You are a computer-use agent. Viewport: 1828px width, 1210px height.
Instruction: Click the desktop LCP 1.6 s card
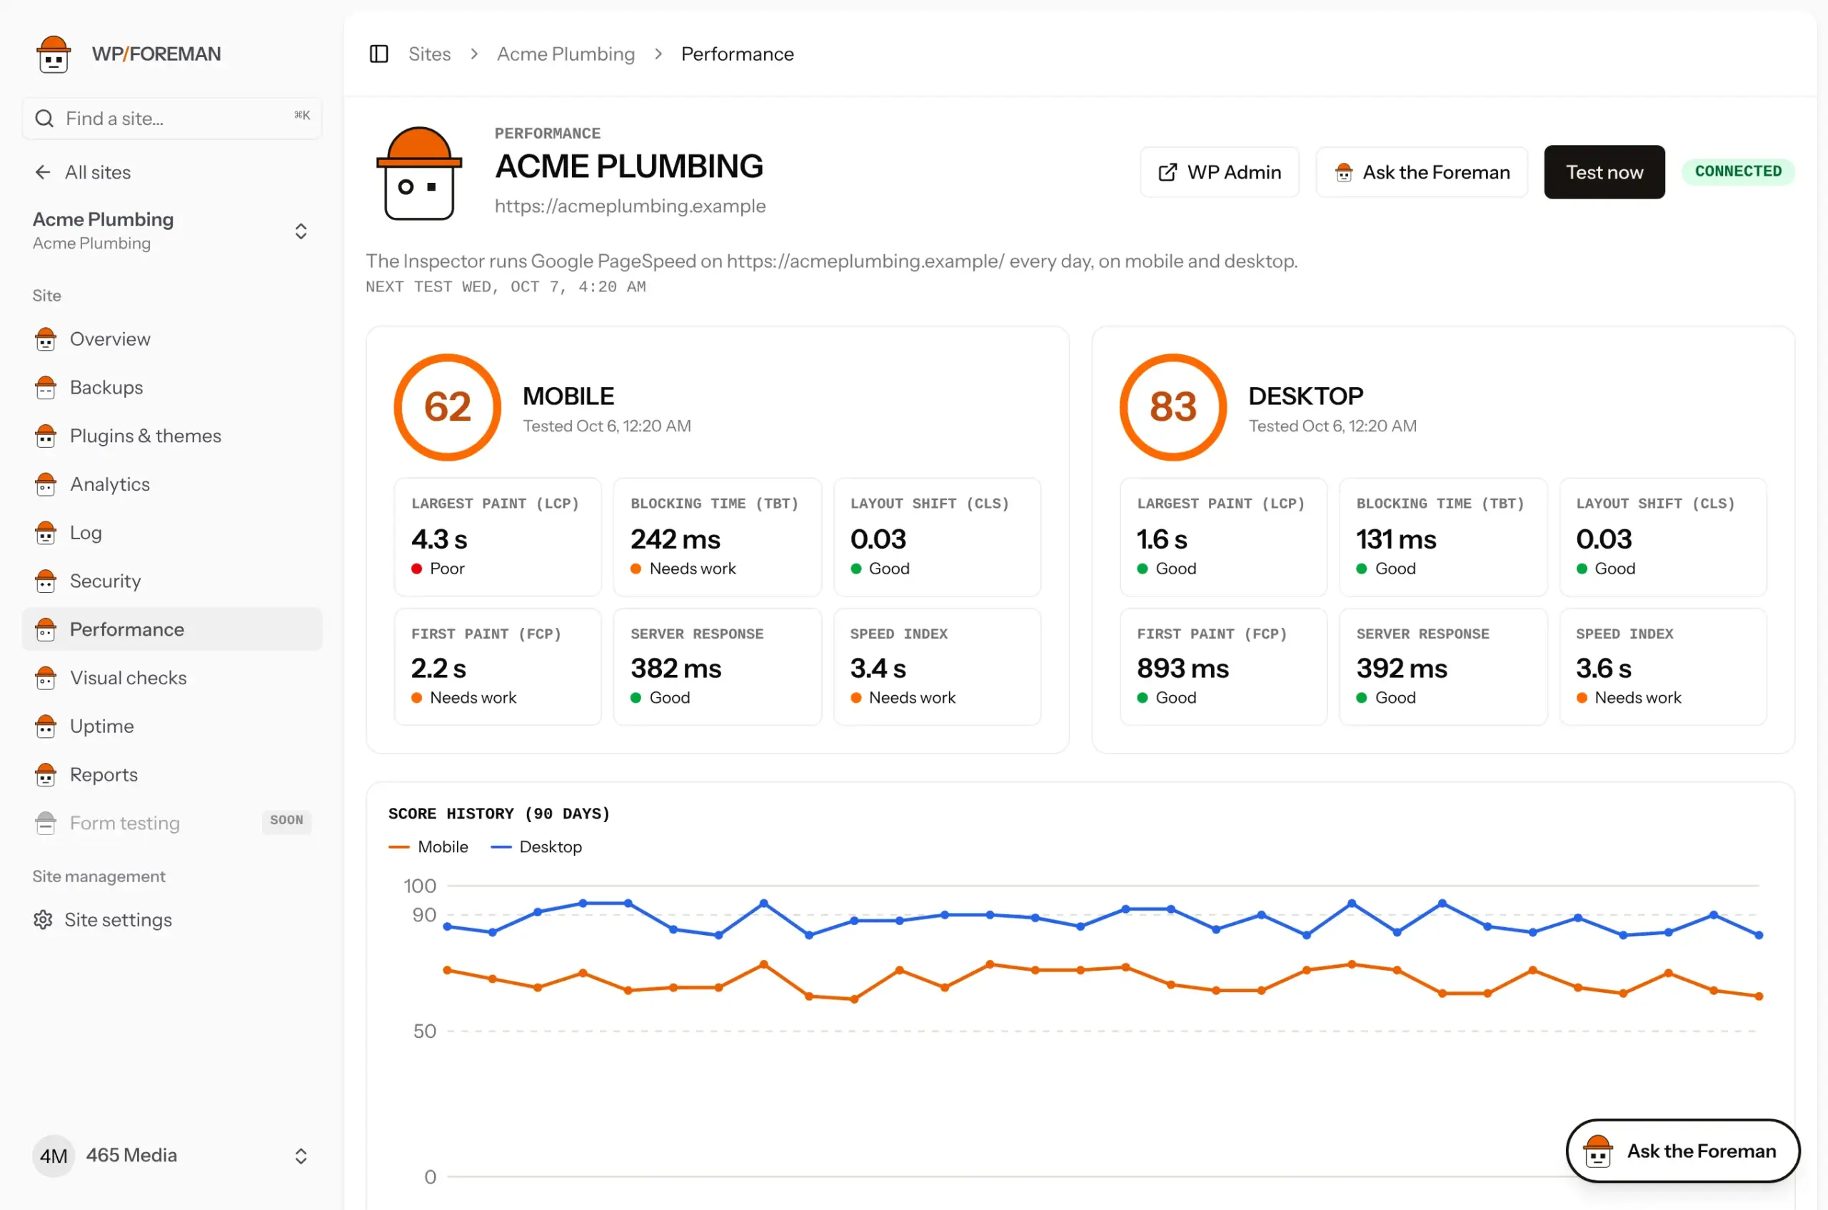(1223, 537)
